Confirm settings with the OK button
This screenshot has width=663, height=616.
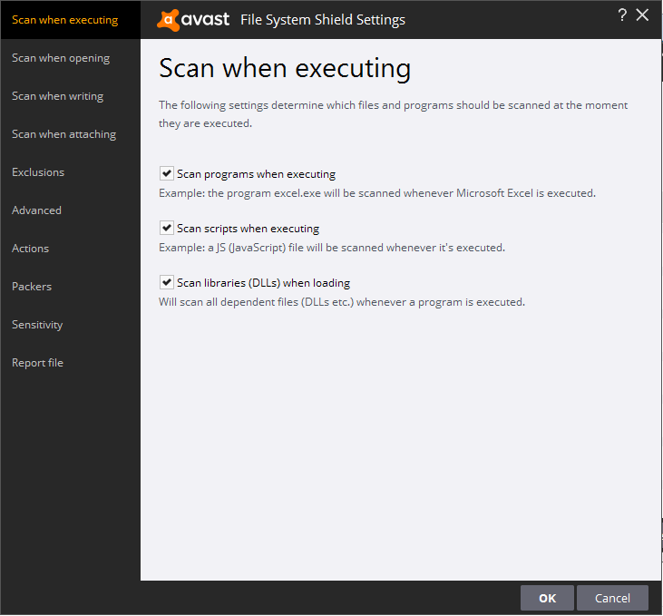(x=547, y=598)
